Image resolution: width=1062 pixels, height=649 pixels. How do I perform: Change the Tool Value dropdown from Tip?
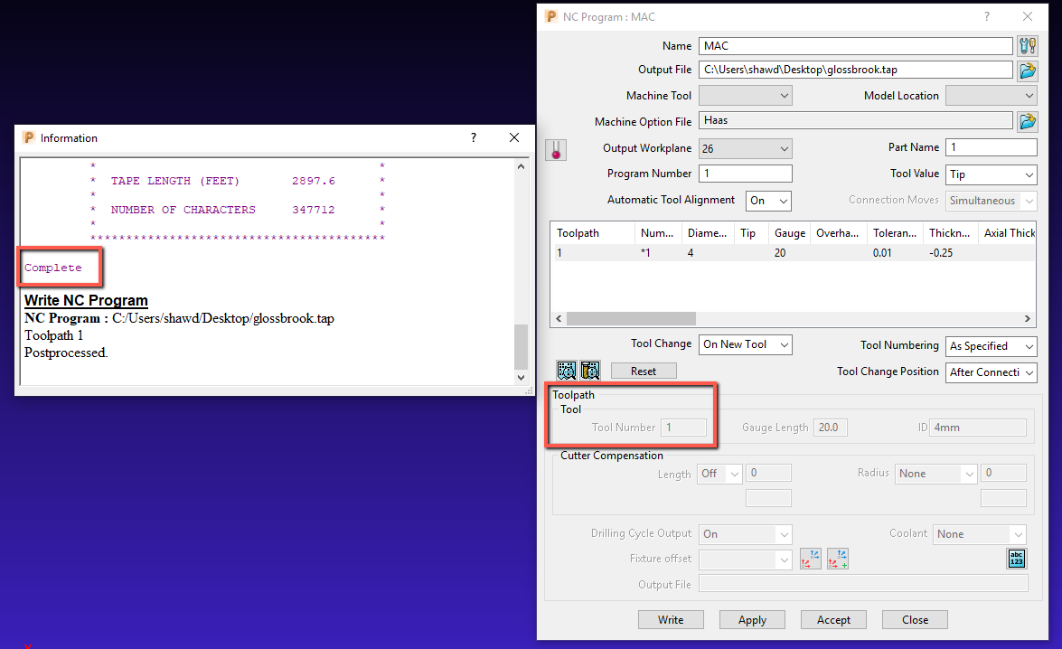(991, 174)
